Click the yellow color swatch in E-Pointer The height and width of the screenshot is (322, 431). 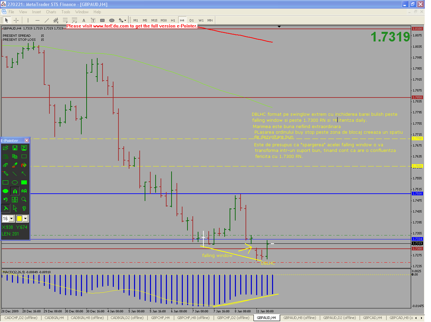click(19, 219)
